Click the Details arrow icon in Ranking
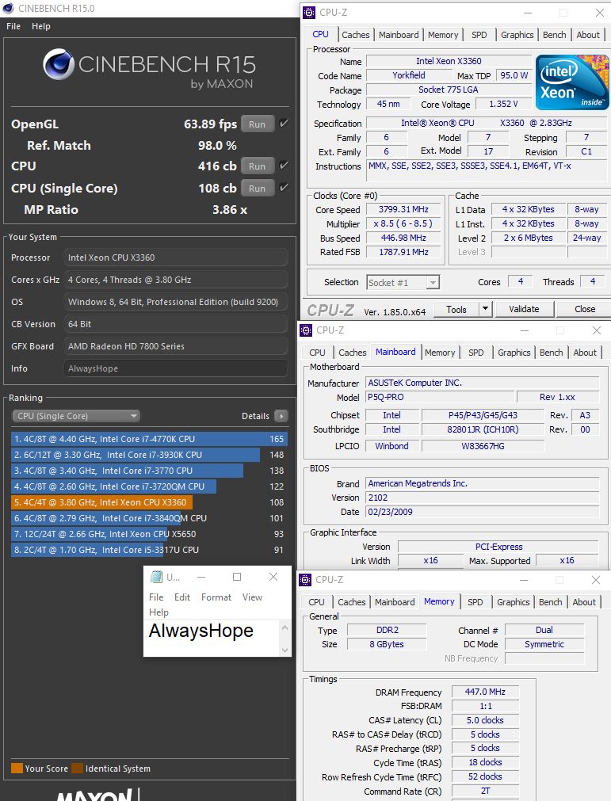Viewport: 611px width, 801px height. 281,416
